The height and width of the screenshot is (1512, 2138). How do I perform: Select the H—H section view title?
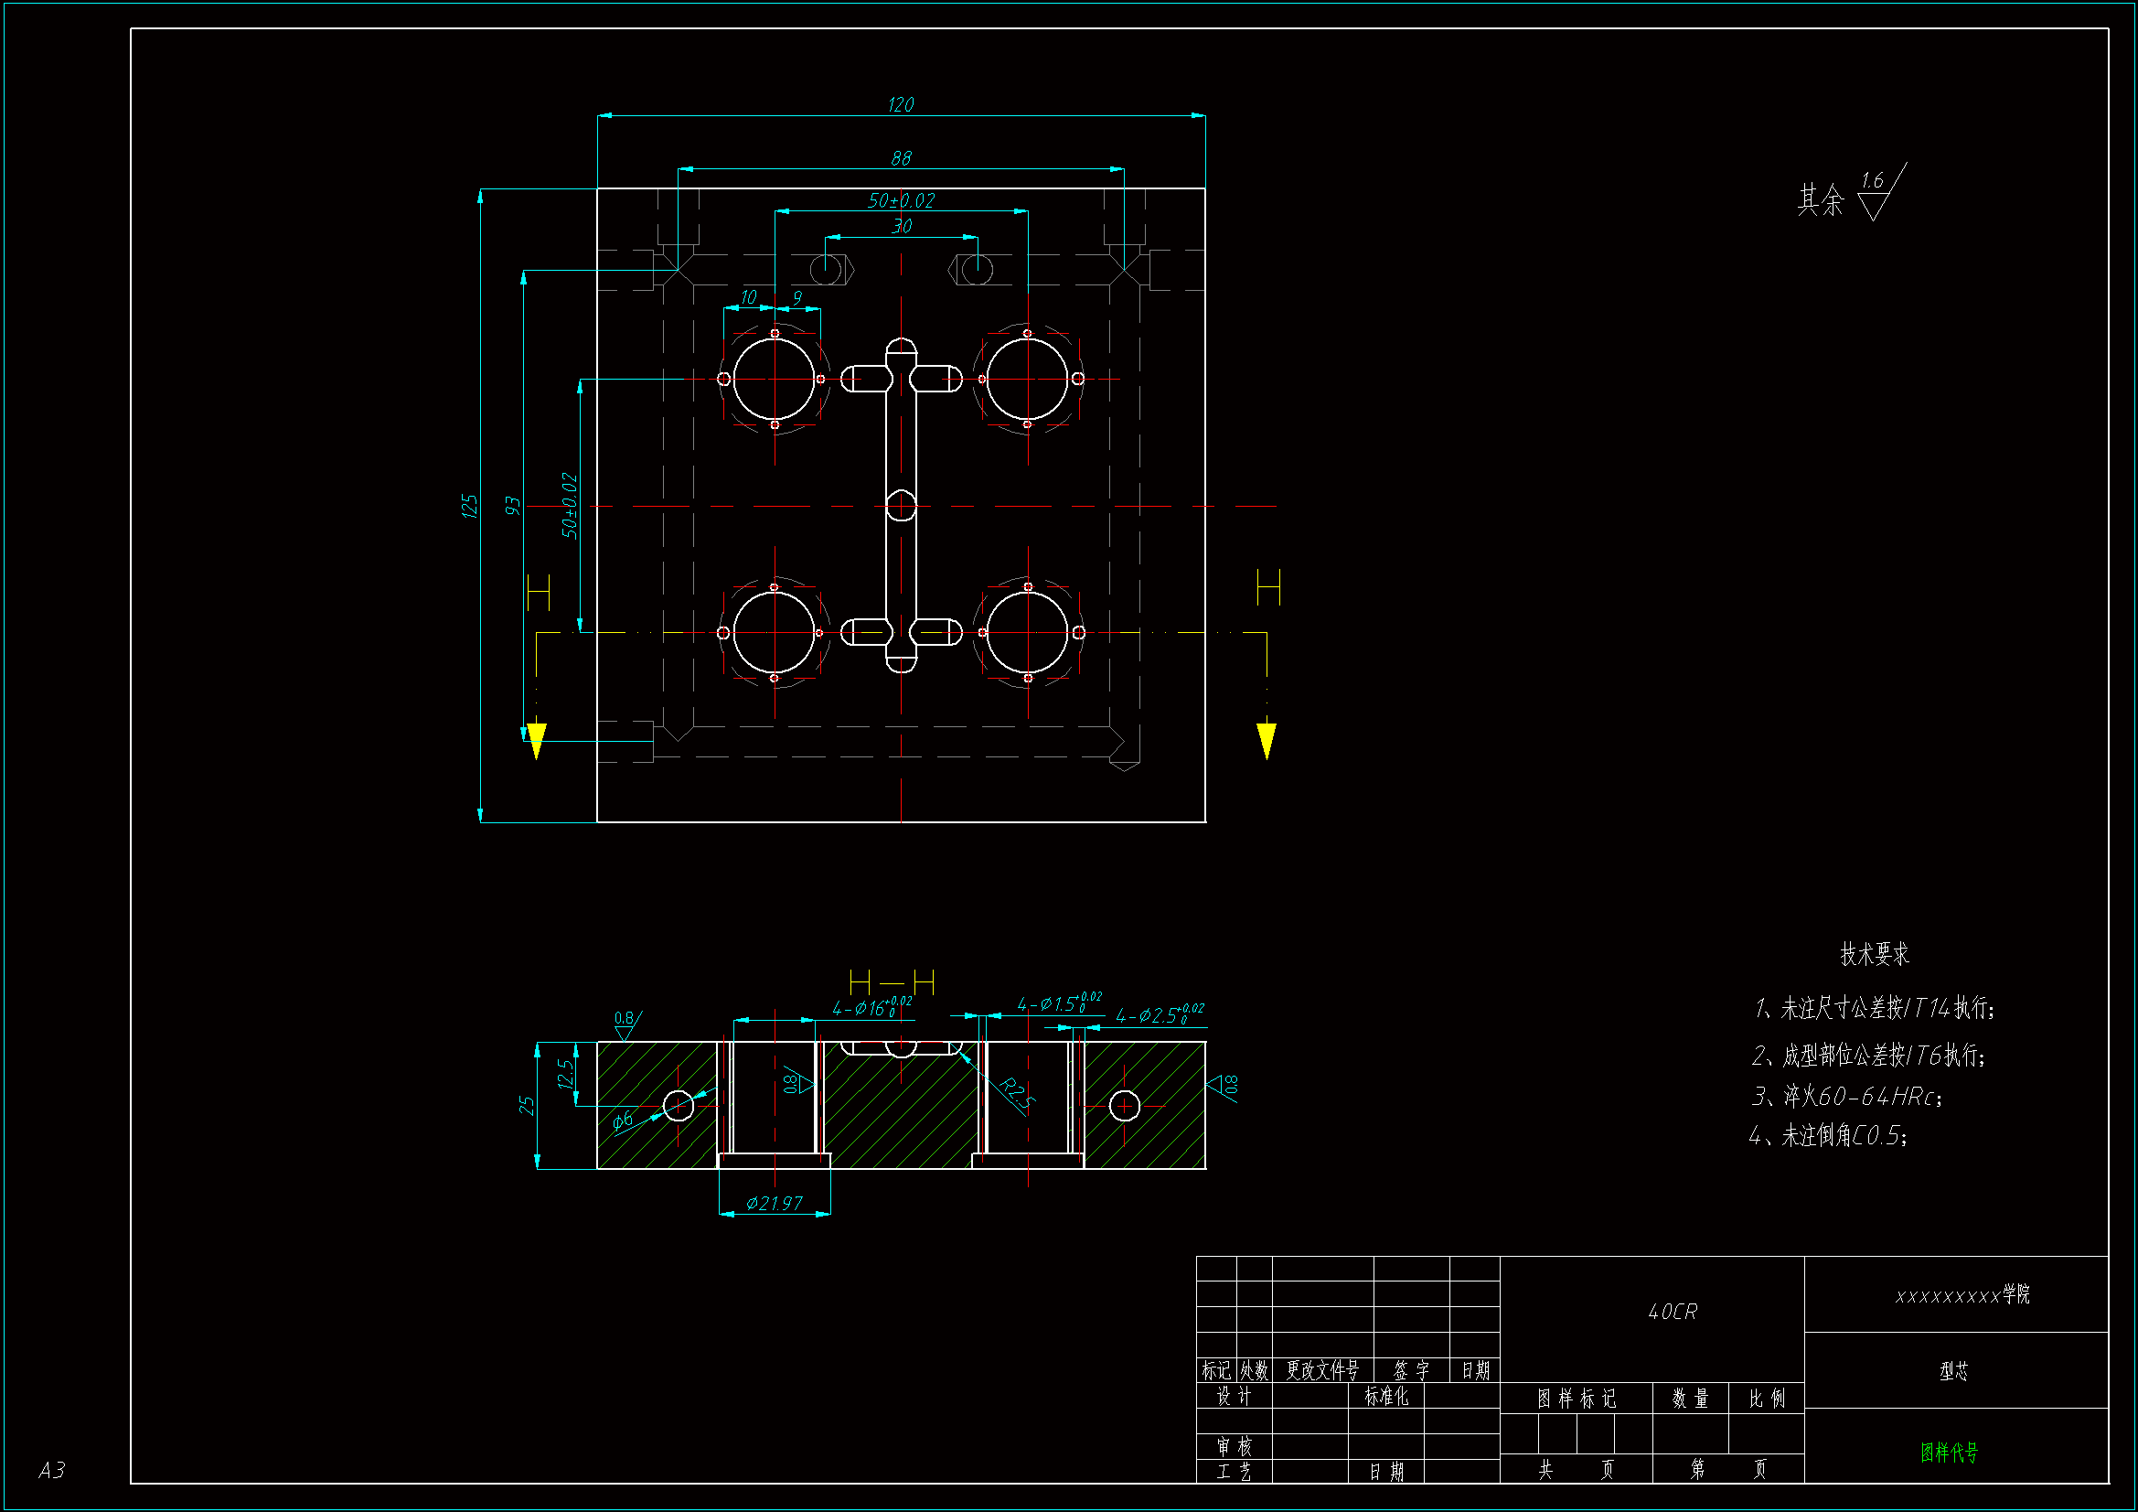pyautogui.click(x=892, y=981)
